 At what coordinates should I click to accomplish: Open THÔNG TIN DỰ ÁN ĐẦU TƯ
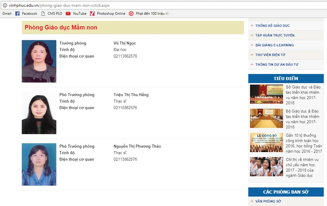tap(277, 65)
